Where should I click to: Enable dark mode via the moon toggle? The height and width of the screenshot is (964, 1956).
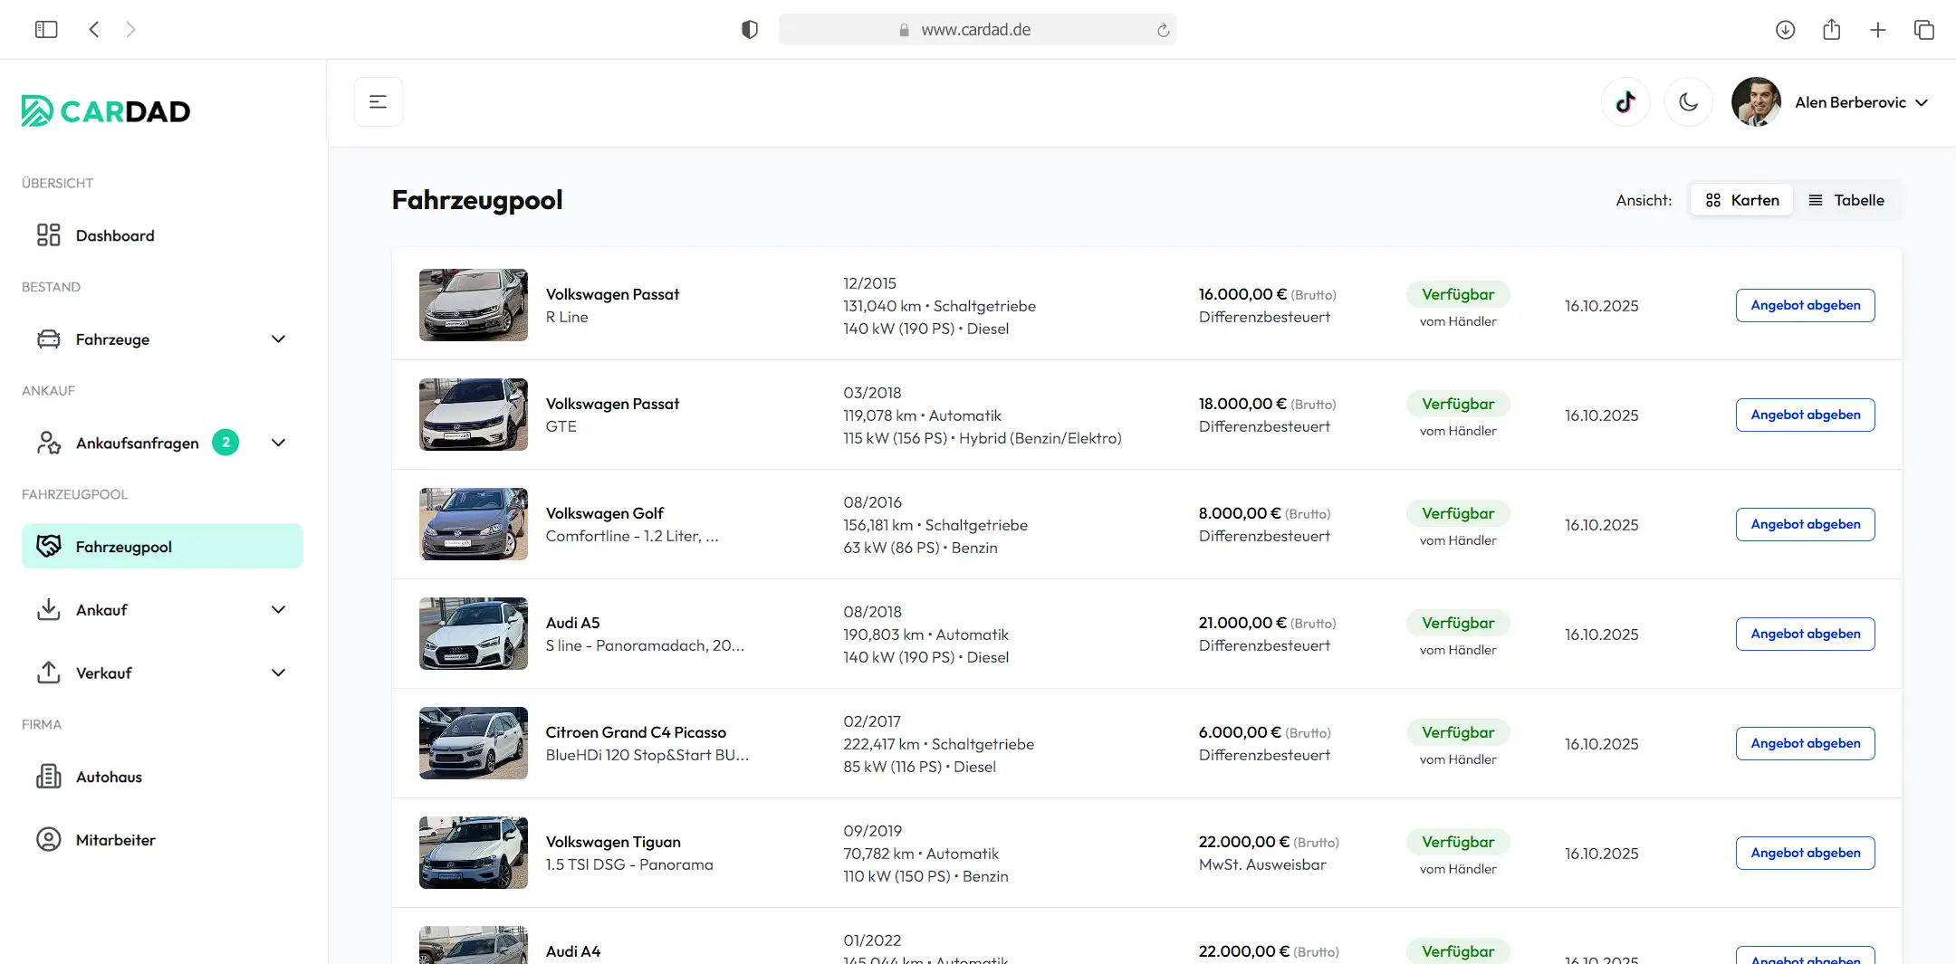pyautogui.click(x=1688, y=101)
